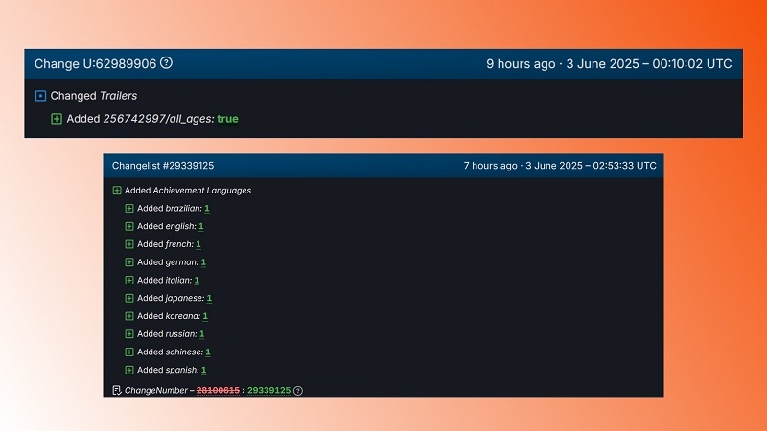
Task: Click help icon next to Change U:62989906
Action: [167, 63]
